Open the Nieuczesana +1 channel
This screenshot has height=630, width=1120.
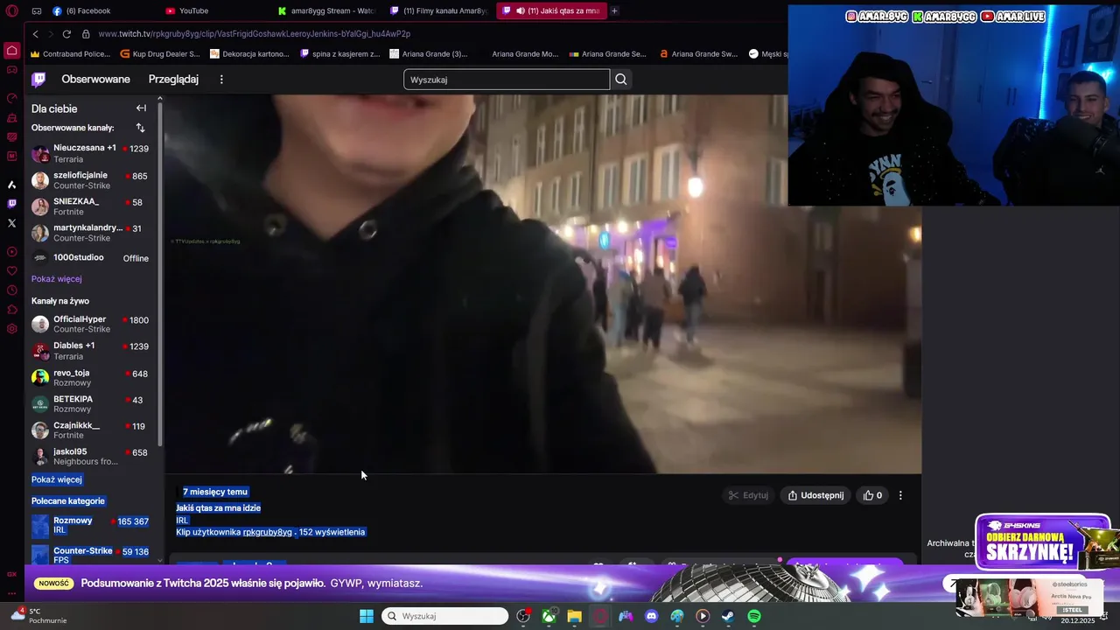click(x=90, y=153)
